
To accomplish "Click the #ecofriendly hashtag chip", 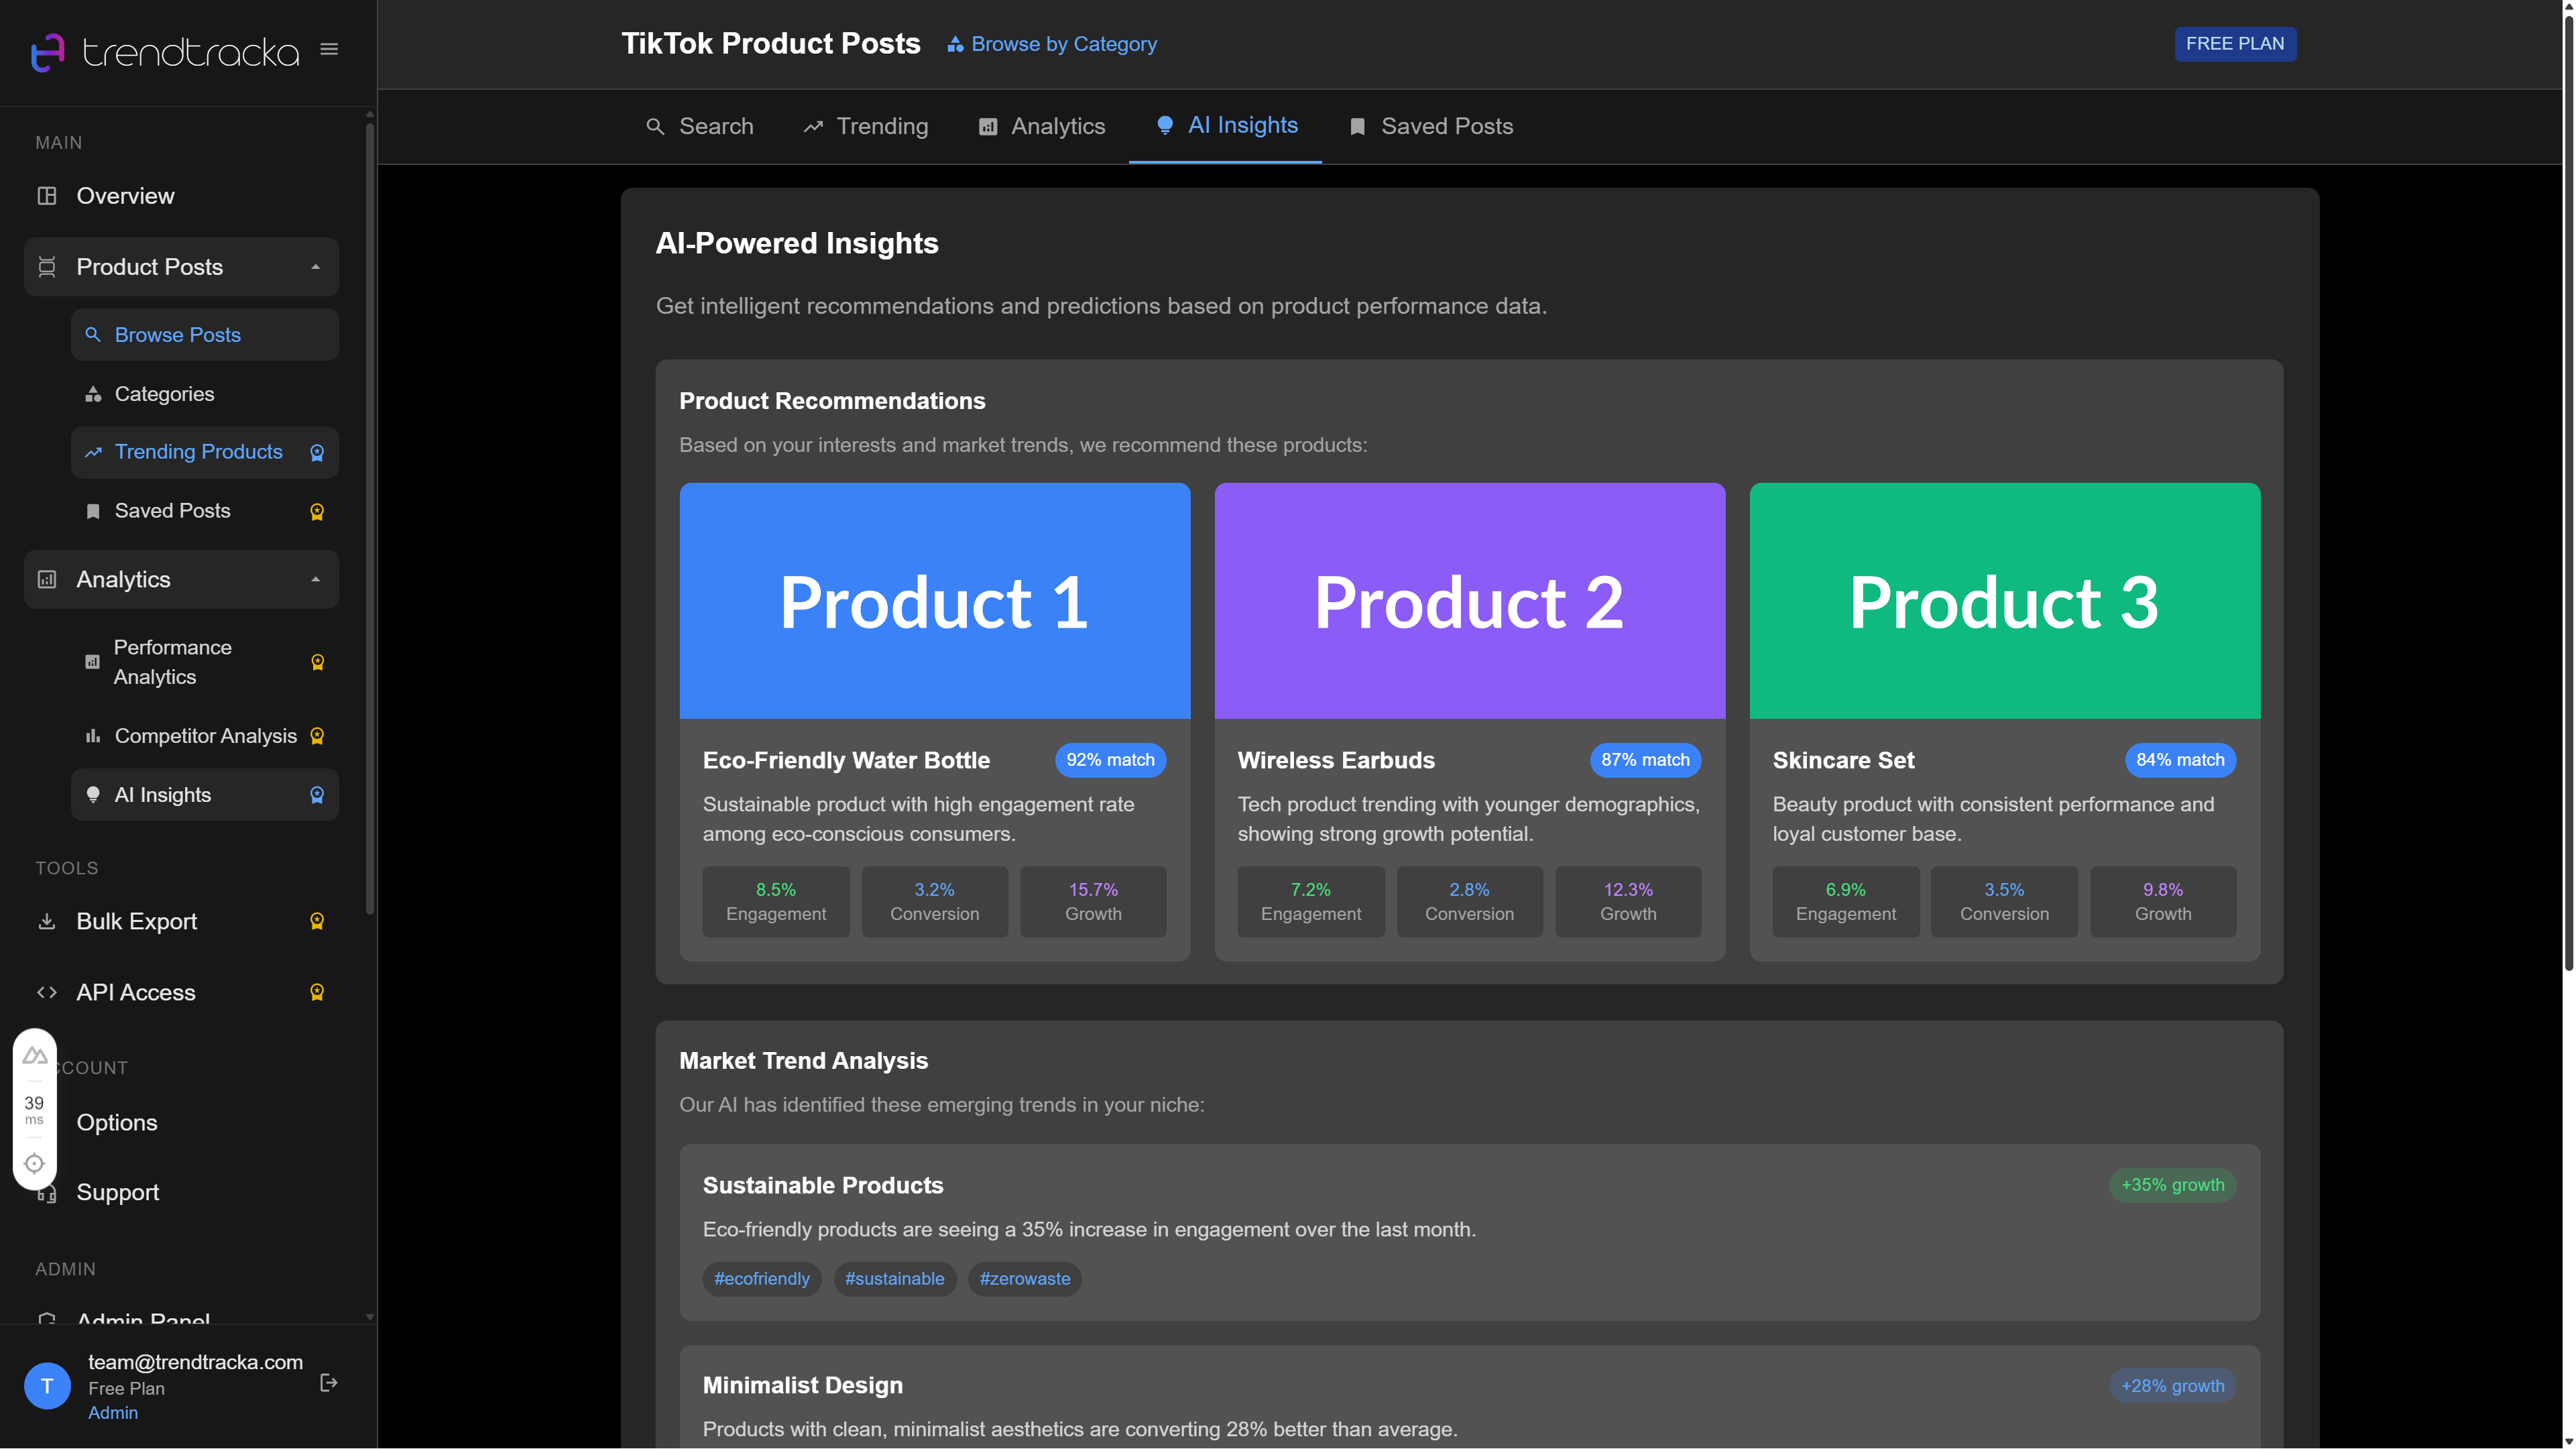I will point(761,1279).
